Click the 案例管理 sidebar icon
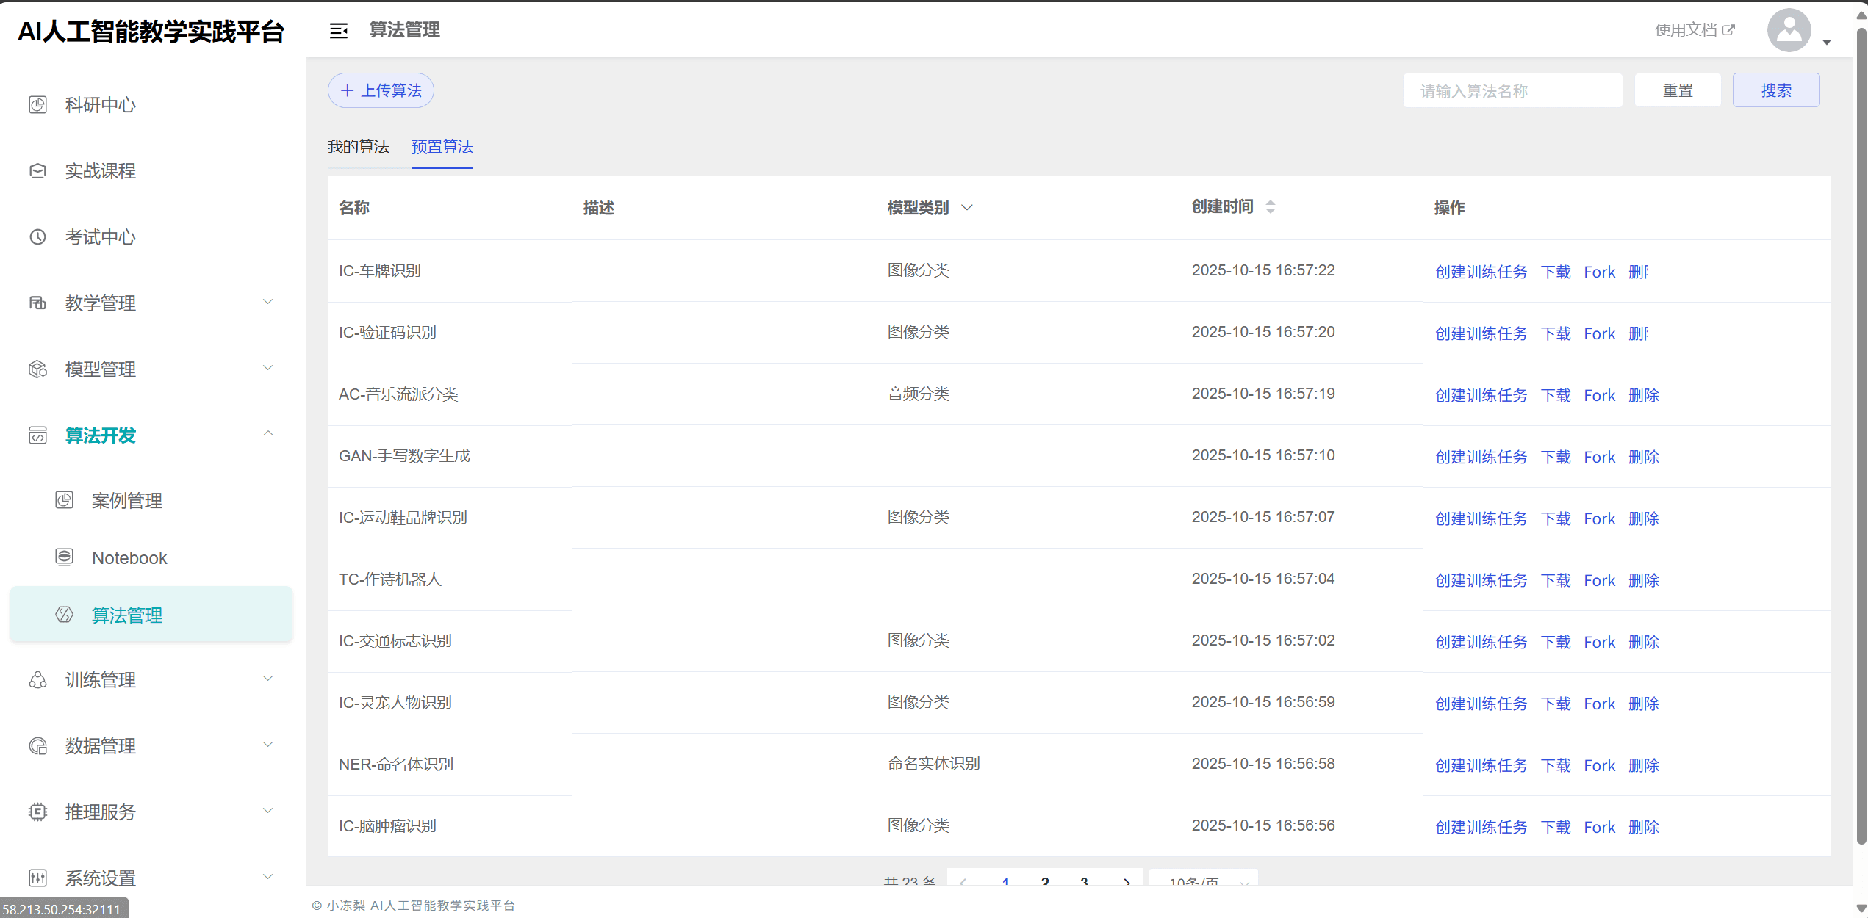The height and width of the screenshot is (918, 1868). point(64,501)
